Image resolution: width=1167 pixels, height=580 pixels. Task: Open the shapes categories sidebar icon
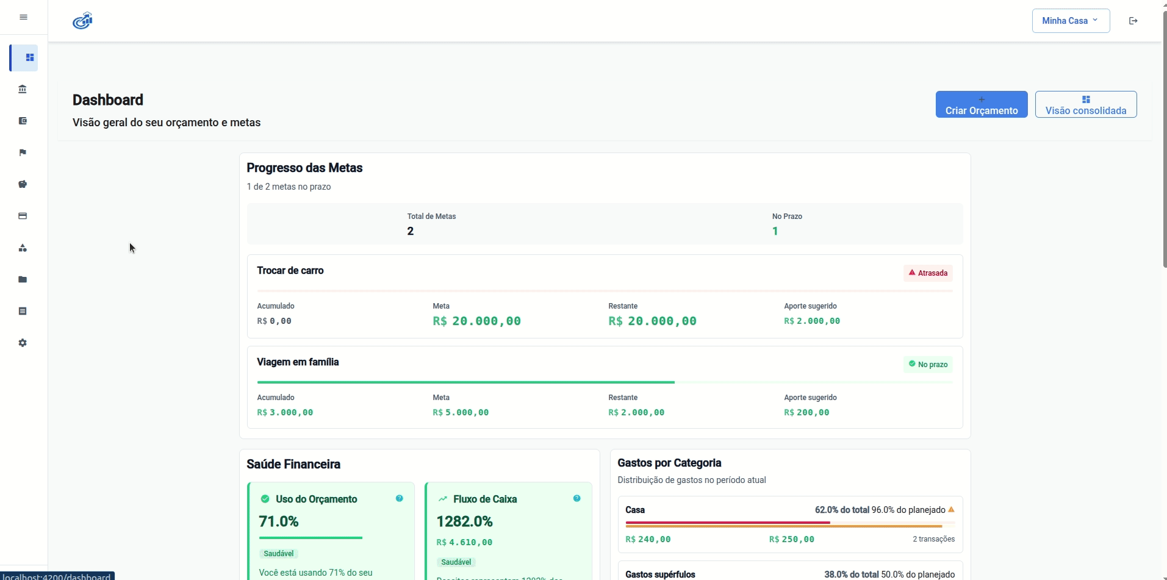coord(23,248)
